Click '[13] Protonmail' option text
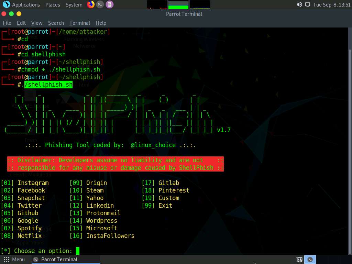This screenshot has width=352, height=264. coord(95,213)
